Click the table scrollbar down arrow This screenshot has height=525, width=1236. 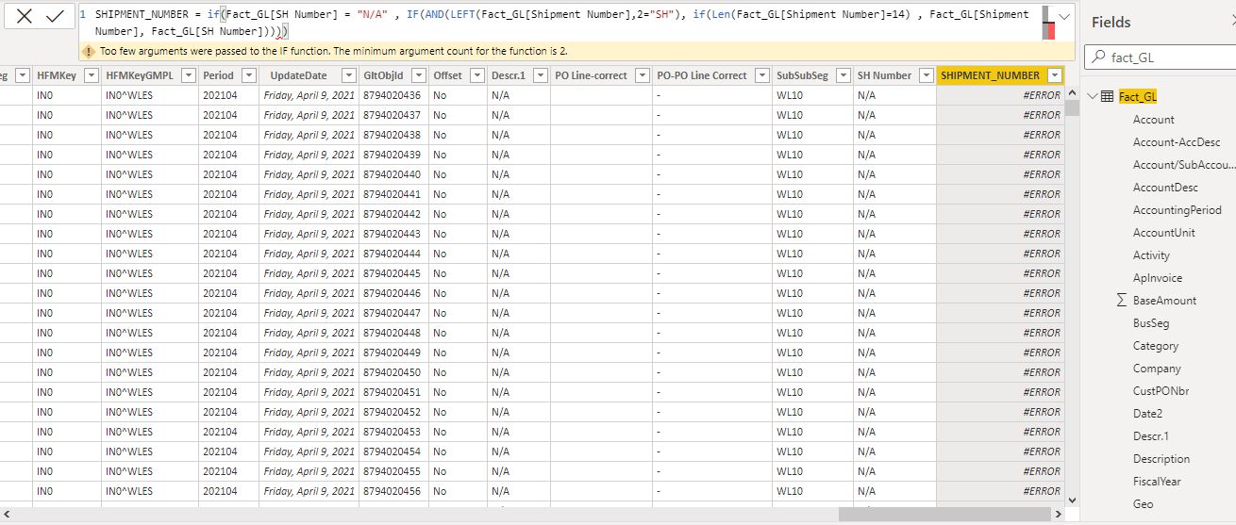1072,500
